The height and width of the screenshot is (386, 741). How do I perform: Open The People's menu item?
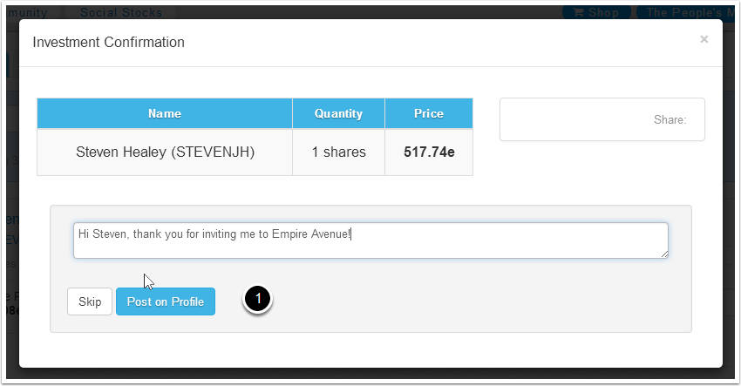(689, 13)
